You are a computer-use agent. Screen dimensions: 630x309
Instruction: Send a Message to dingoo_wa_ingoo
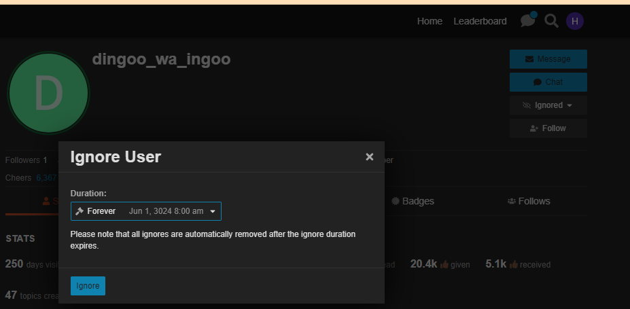click(548, 59)
